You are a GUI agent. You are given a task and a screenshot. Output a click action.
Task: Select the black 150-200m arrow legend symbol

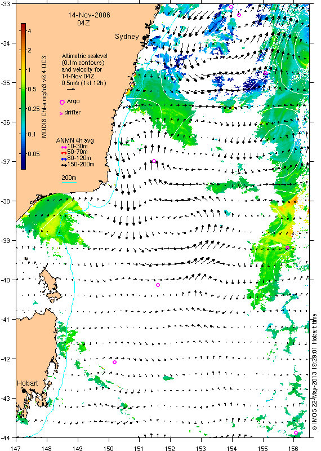coord(64,165)
